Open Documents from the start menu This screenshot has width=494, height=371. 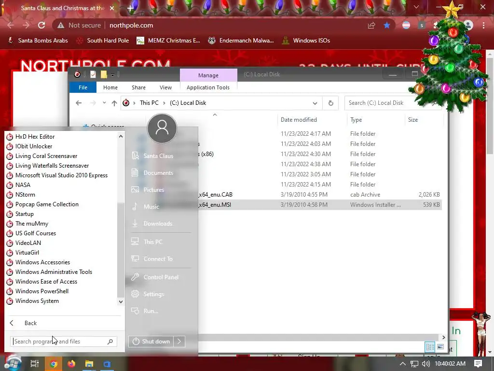coord(158,173)
